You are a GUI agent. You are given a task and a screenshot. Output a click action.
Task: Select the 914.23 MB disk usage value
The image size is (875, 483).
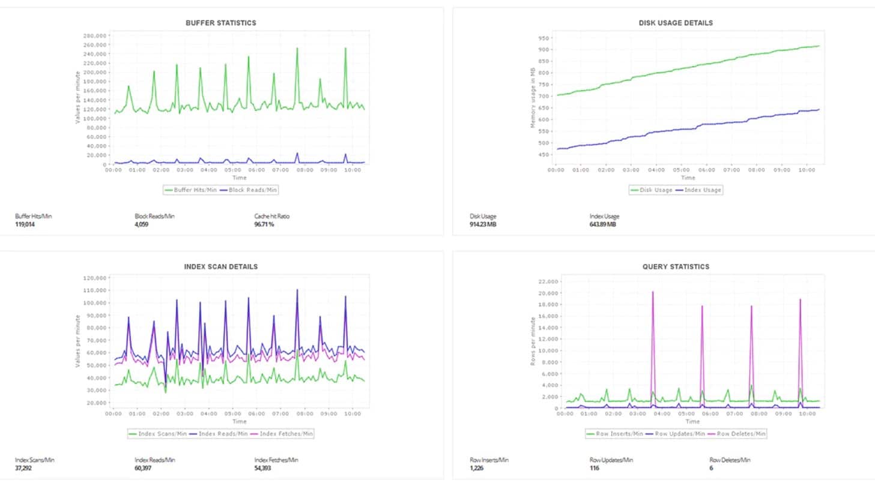(x=483, y=224)
